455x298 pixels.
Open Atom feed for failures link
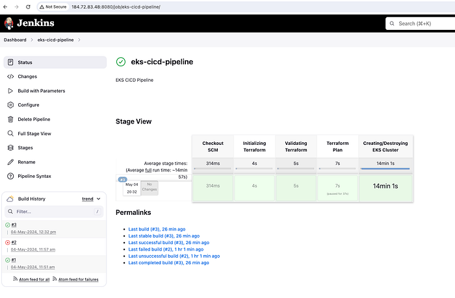pyautogui.click(x=79, y=279)
